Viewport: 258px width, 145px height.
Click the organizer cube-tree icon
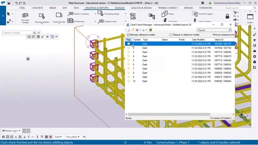152,16
